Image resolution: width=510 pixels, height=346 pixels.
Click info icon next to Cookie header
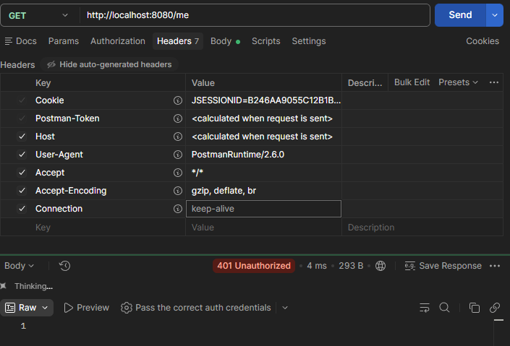177,100
